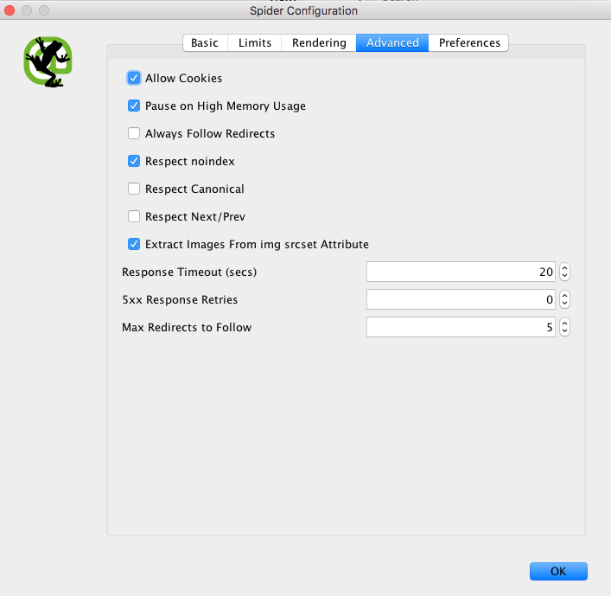Decrease Response Timeout with down arrow
This screenshot has height=596, width=611.
pos(564,276)
